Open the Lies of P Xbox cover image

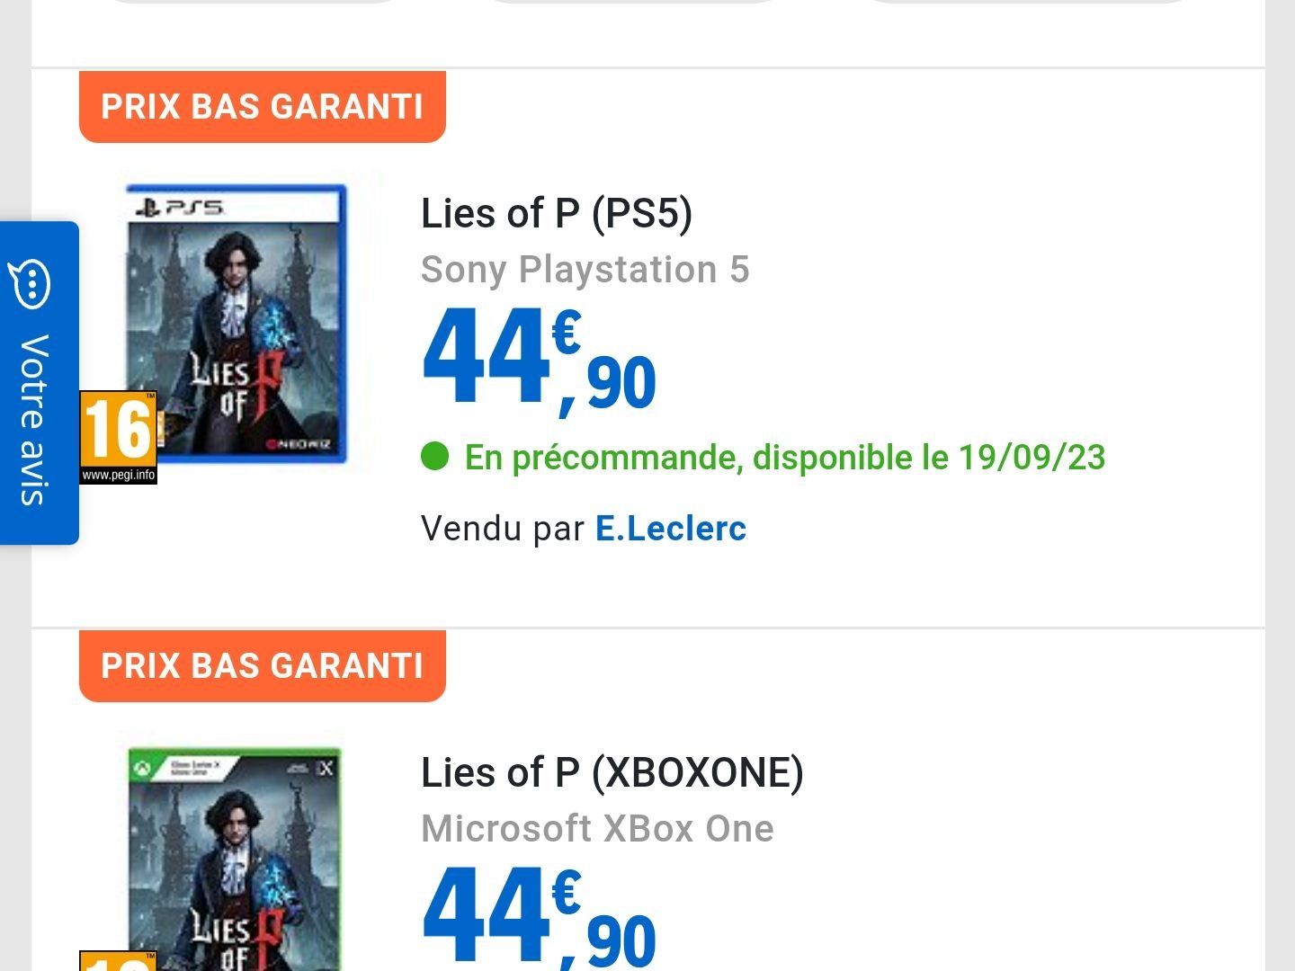click(x=236, y=859)
